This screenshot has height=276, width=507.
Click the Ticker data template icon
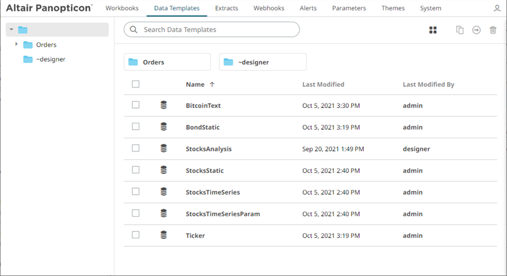164,235
